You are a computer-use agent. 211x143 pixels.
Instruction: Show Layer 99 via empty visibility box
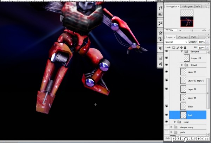(x=167, y=98)
